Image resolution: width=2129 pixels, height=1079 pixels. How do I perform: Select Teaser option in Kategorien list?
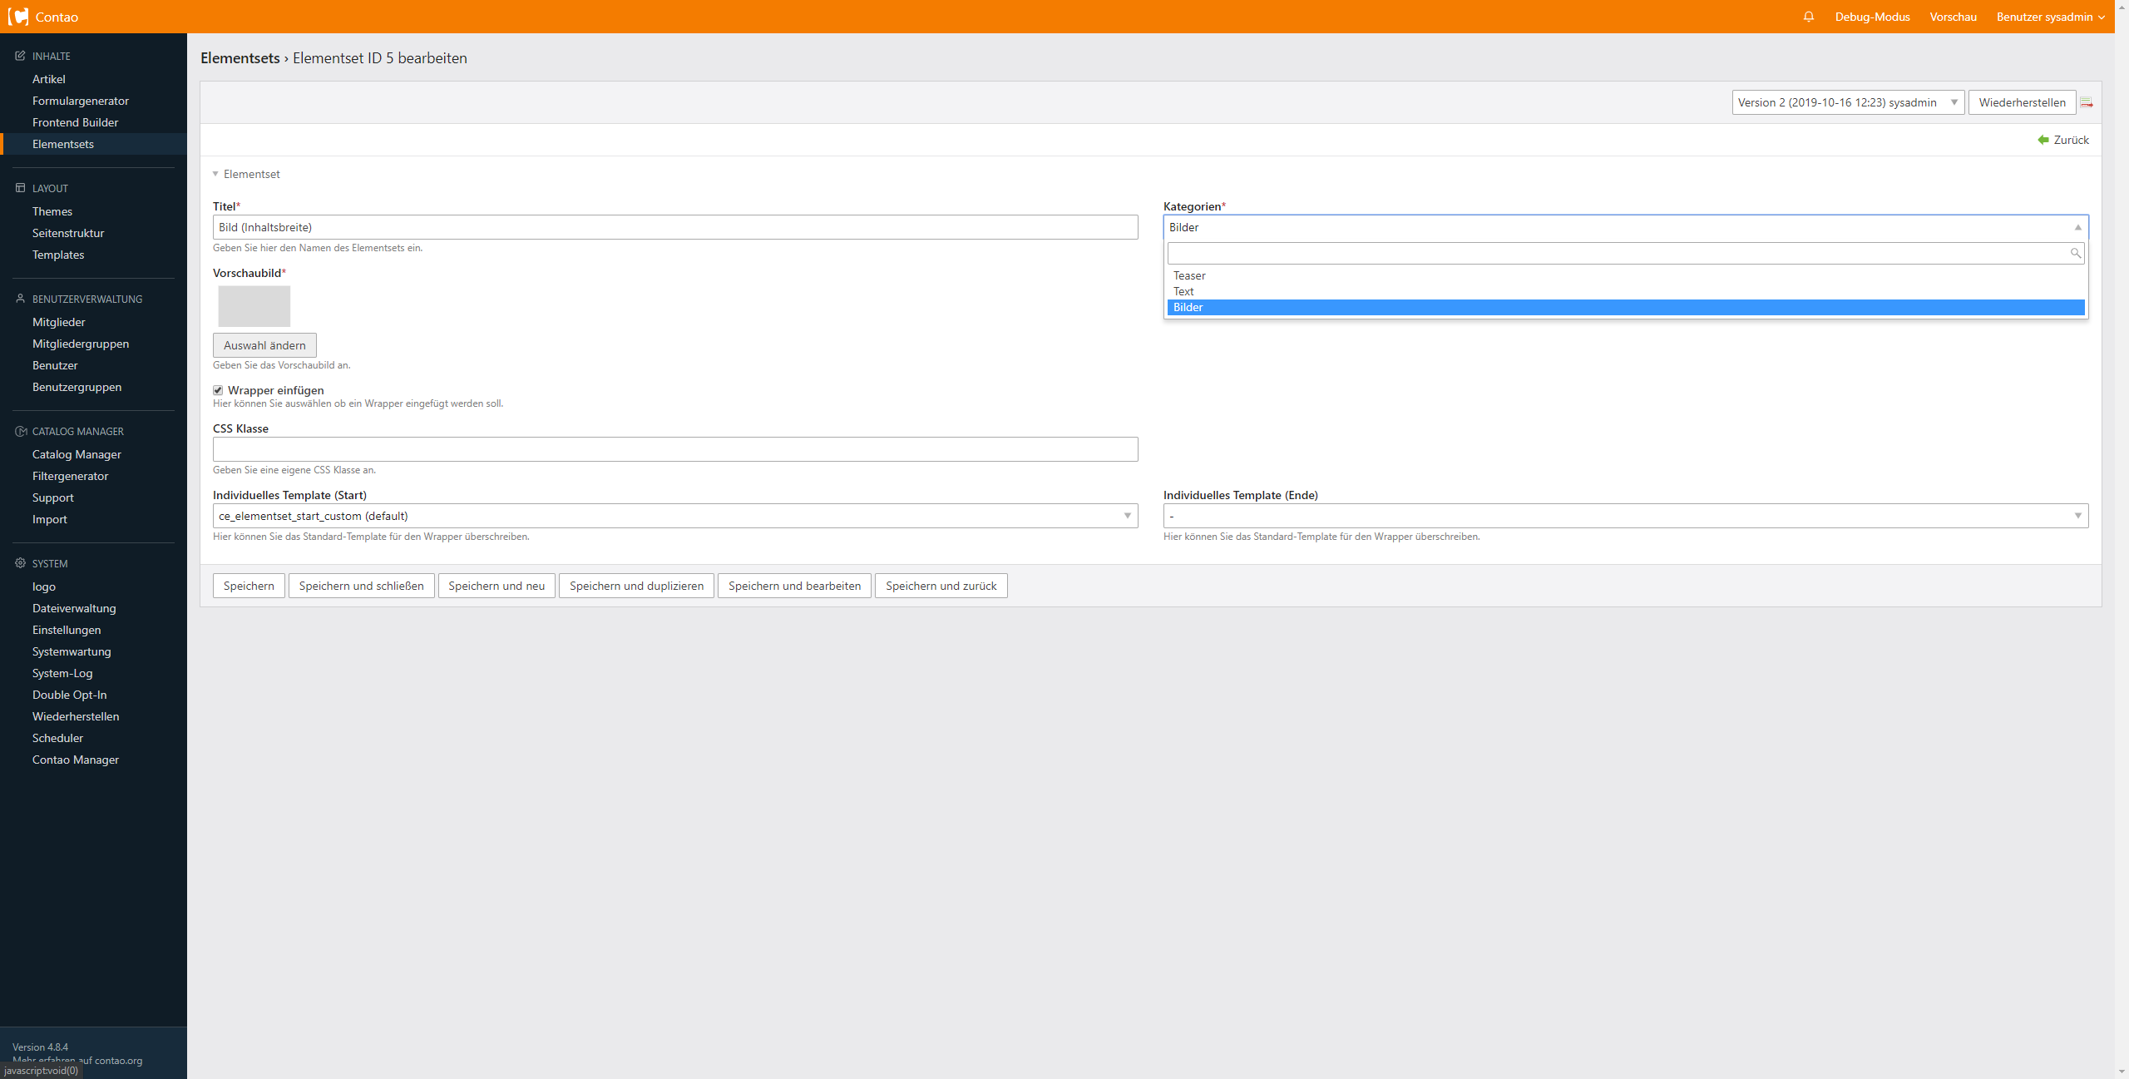(1189, 275)
